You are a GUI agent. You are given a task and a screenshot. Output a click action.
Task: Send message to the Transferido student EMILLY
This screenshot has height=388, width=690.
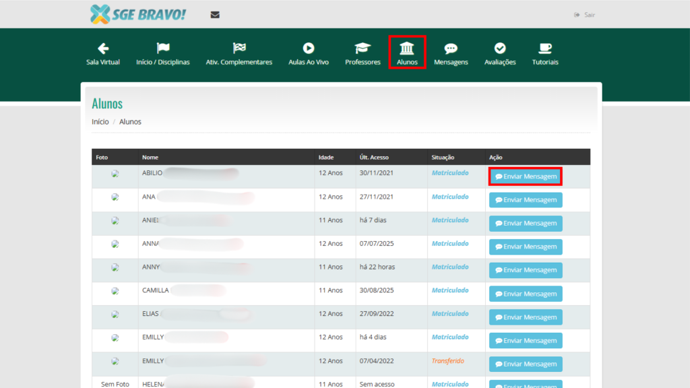pyautogui.click(x=526, y=364)
